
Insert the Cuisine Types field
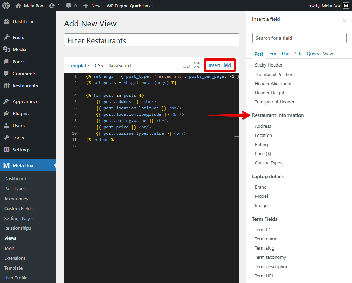tap(269, 163)
